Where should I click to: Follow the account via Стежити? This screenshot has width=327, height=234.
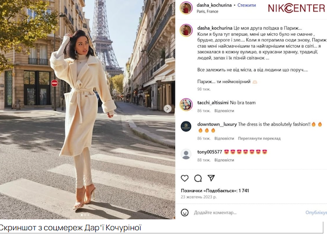tap(246, 5)
